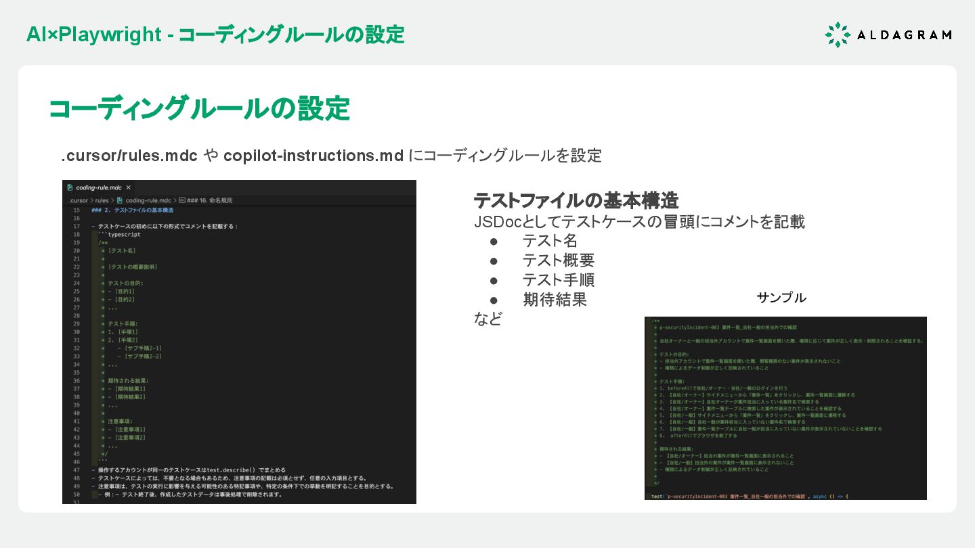
Task: Click line 50 beginning '例:- テスト終了後'
Action: pyautogui.click(x=190, y=495)
